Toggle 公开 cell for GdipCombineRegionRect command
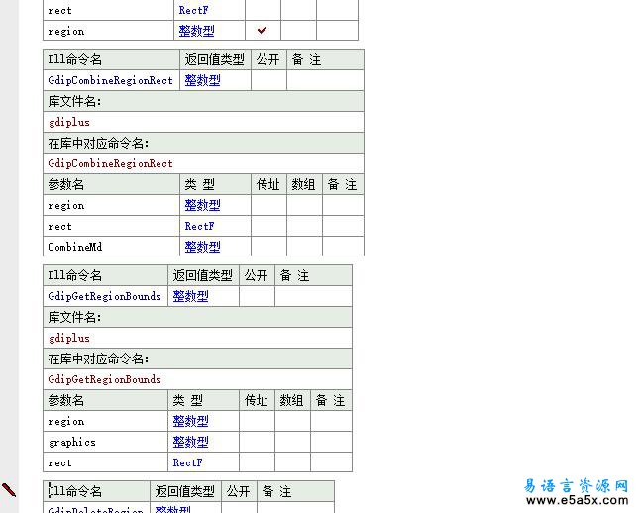Viewport: 637px width, 513px height. coord(268,80)
